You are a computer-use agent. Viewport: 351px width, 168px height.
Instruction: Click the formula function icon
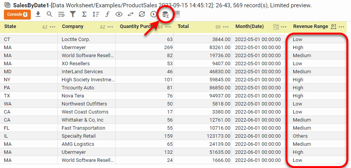coord(107,14)
